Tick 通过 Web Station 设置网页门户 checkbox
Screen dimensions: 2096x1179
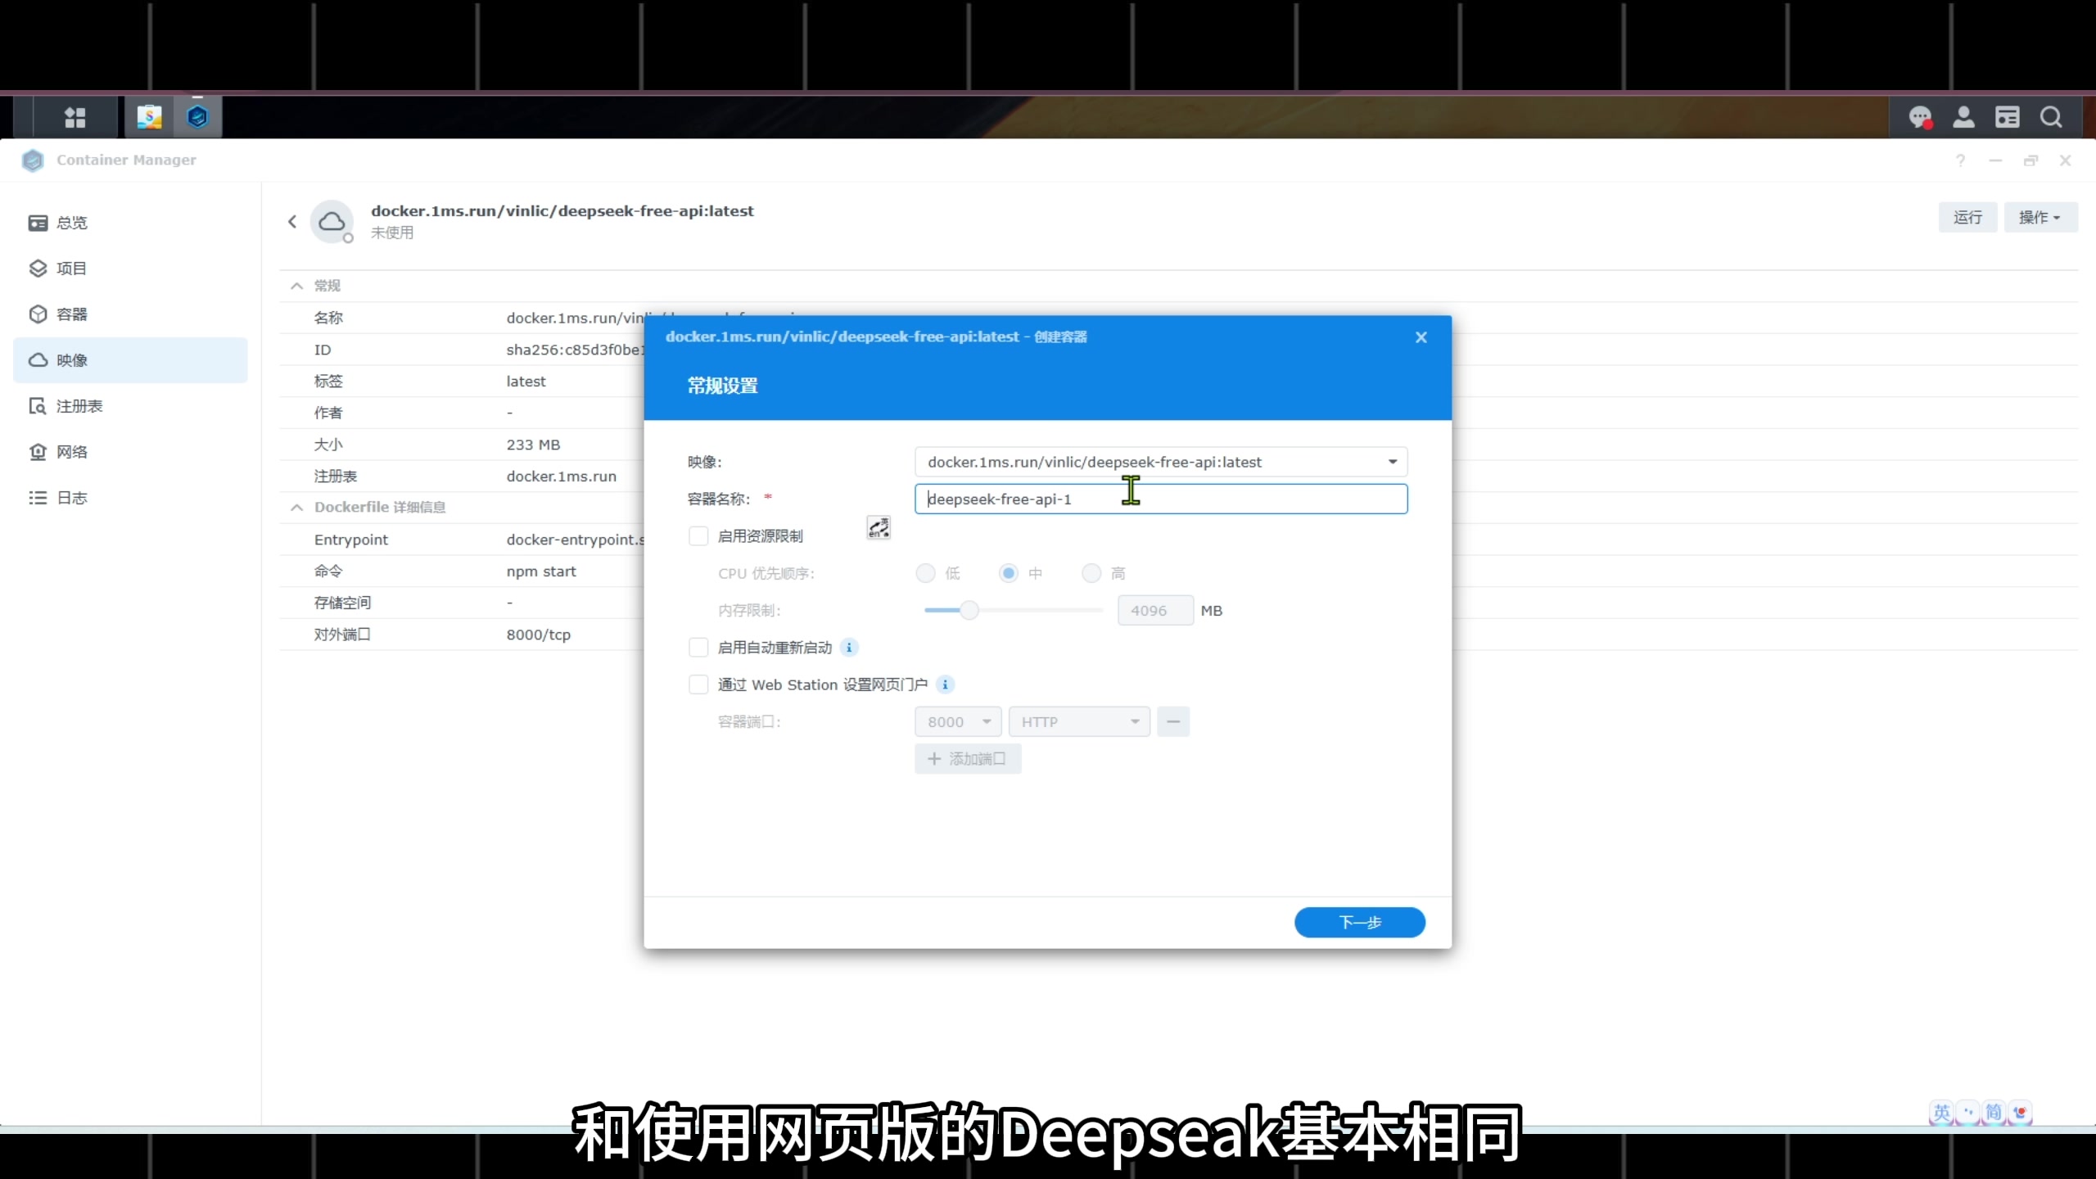698,684
